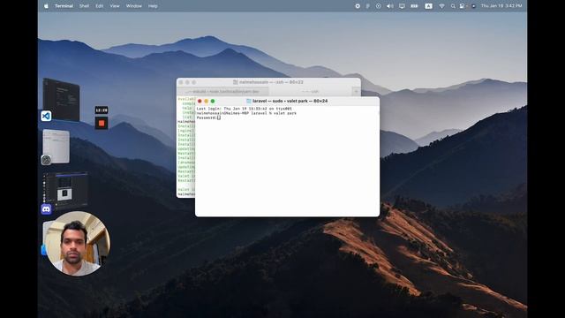Minimize the laravel terminal window
The height and width of the screenshot is (318, 565).
pos(206,101)
